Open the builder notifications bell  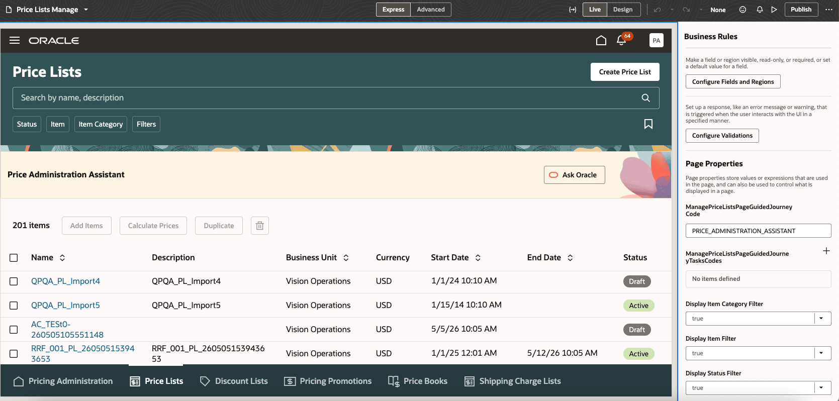tap(760, 10)
